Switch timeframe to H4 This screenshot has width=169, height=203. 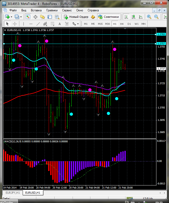[122, 24]
